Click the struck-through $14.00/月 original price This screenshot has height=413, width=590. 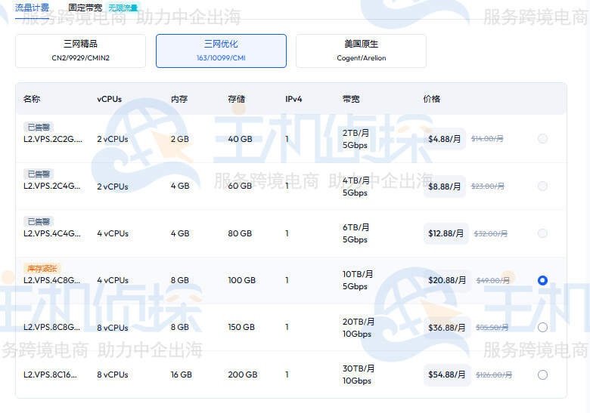(487, 139)
